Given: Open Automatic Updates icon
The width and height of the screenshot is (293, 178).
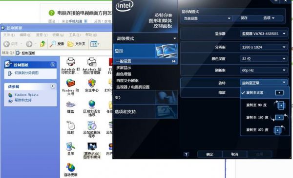Looking at the screenshot, I should coord(71,170).
